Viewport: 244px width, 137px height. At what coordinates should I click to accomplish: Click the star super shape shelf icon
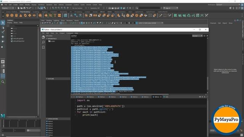[46, 15]
